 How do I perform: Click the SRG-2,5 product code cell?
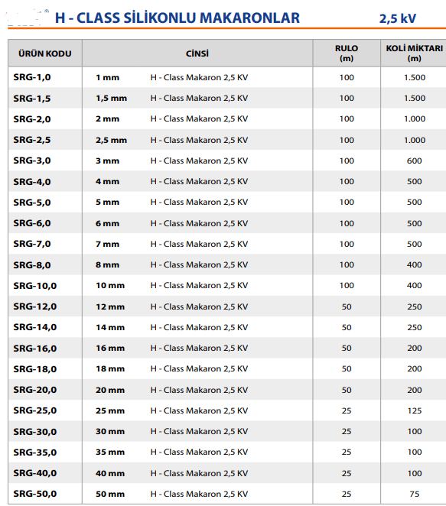(32, 140)
